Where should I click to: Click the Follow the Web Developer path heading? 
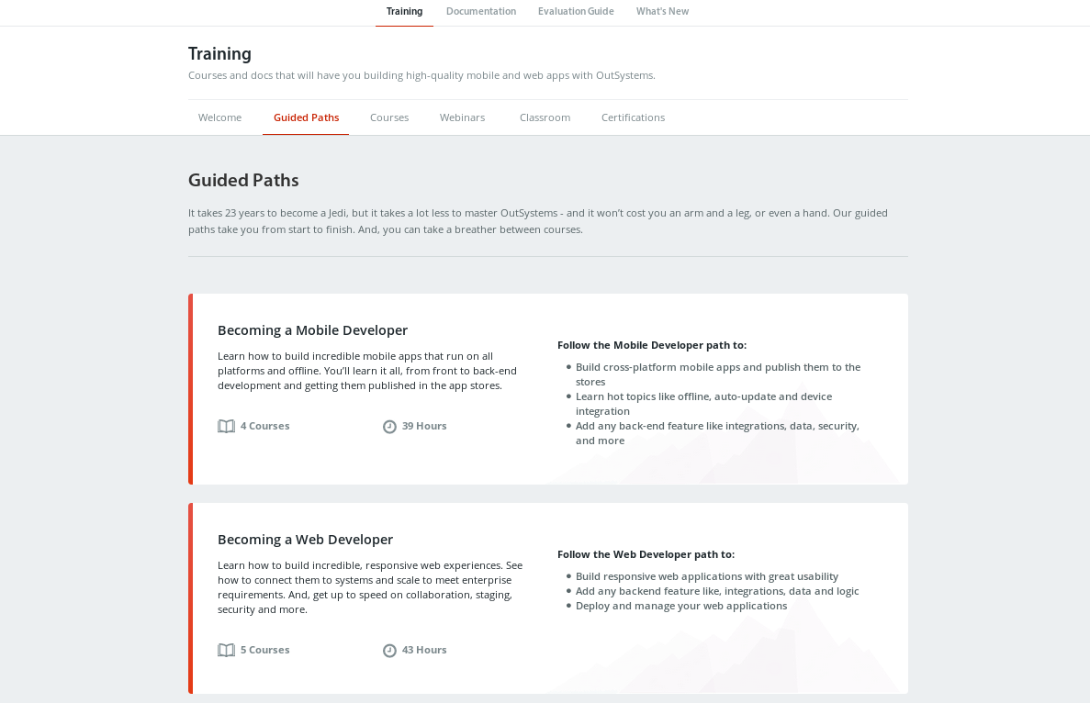(x=646, y=554)
